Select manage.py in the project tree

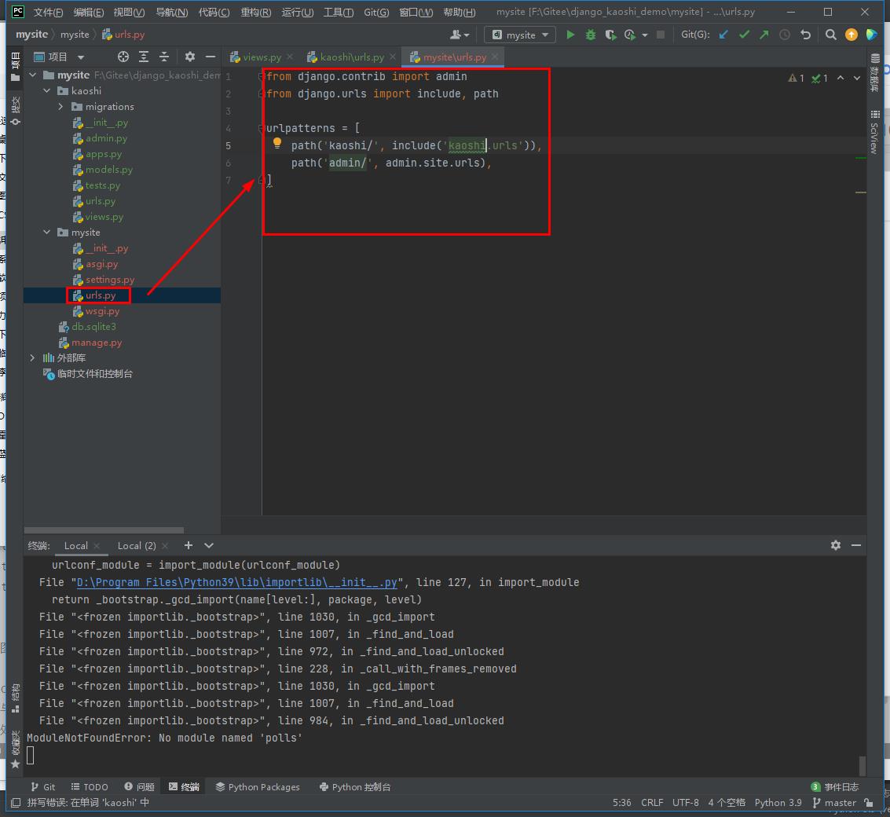[97, 343]
